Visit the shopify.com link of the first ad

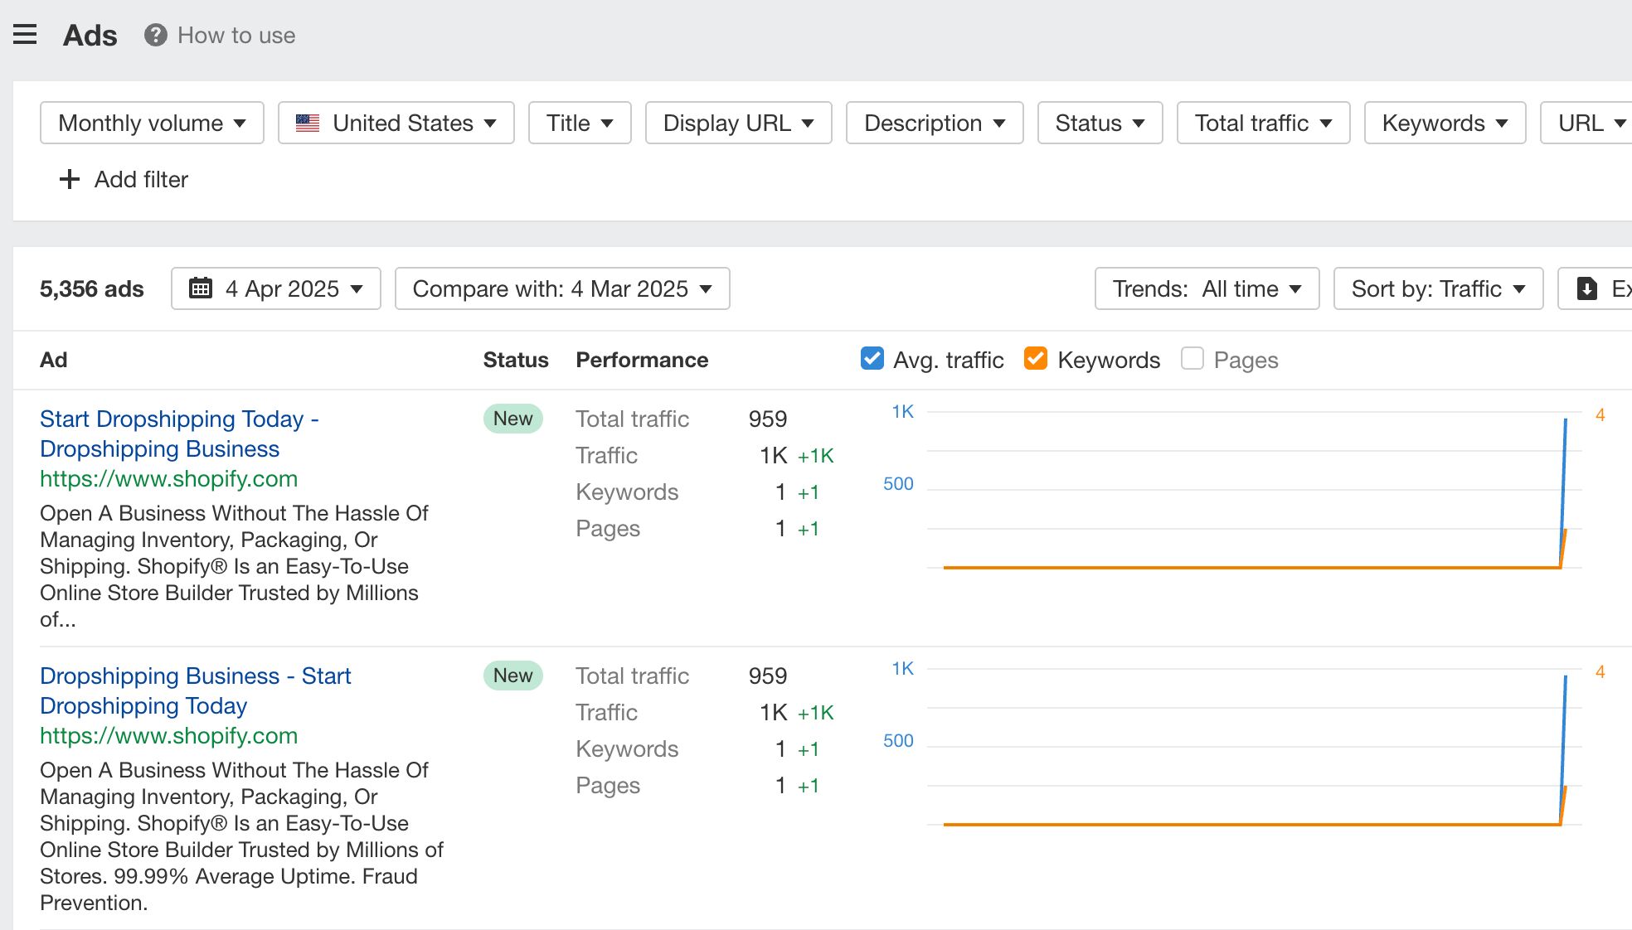168,478
